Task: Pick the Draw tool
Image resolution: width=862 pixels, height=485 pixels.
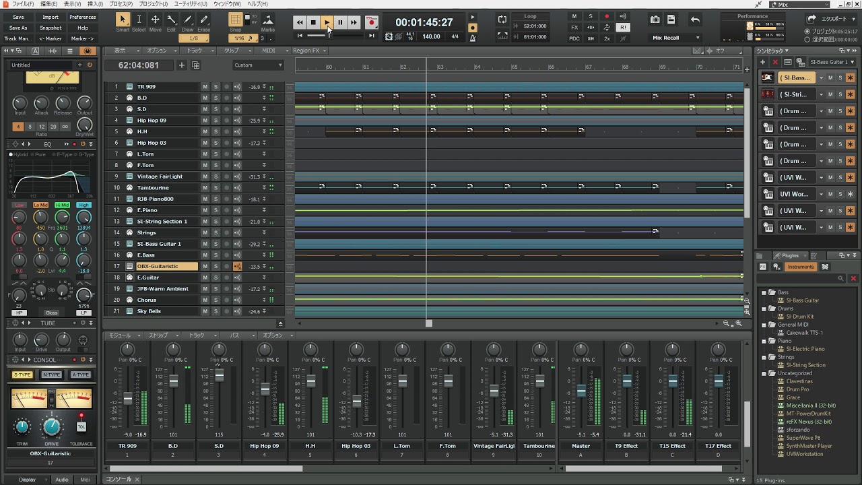Action: (187, 20)
